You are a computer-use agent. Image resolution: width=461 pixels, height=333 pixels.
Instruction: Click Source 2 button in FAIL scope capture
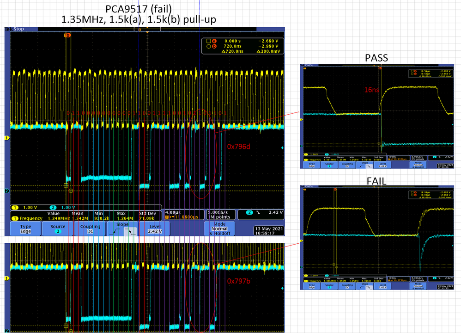pyautogui.click(x=329, y=286)
